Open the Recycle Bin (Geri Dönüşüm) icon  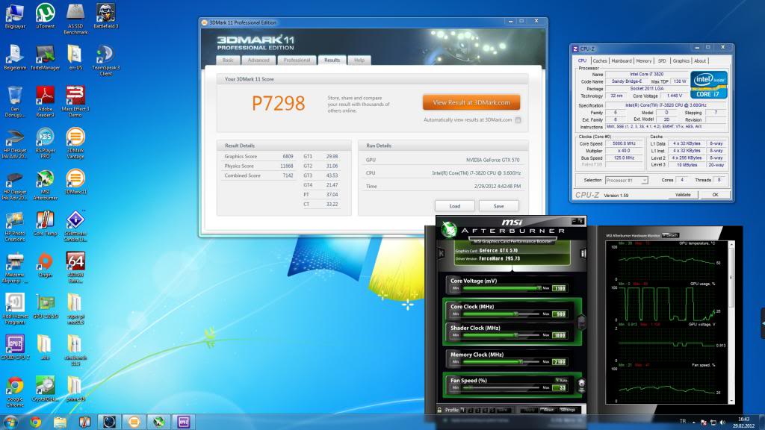pyautogui.click(x=15, y=102)
